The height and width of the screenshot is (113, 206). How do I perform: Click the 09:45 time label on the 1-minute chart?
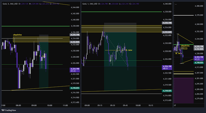point(125,105)
